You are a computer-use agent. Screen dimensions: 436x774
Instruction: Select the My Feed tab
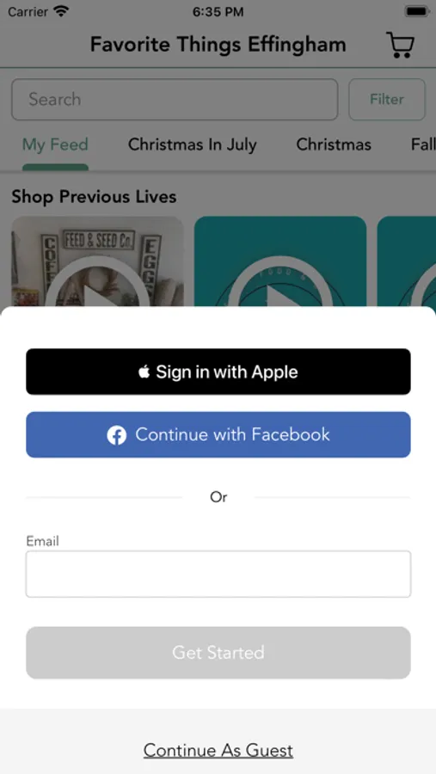pos(55,144)
